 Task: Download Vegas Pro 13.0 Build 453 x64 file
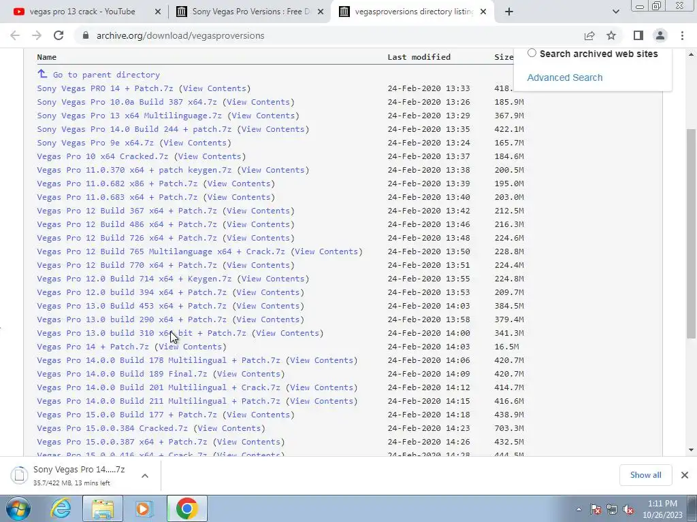131,306
